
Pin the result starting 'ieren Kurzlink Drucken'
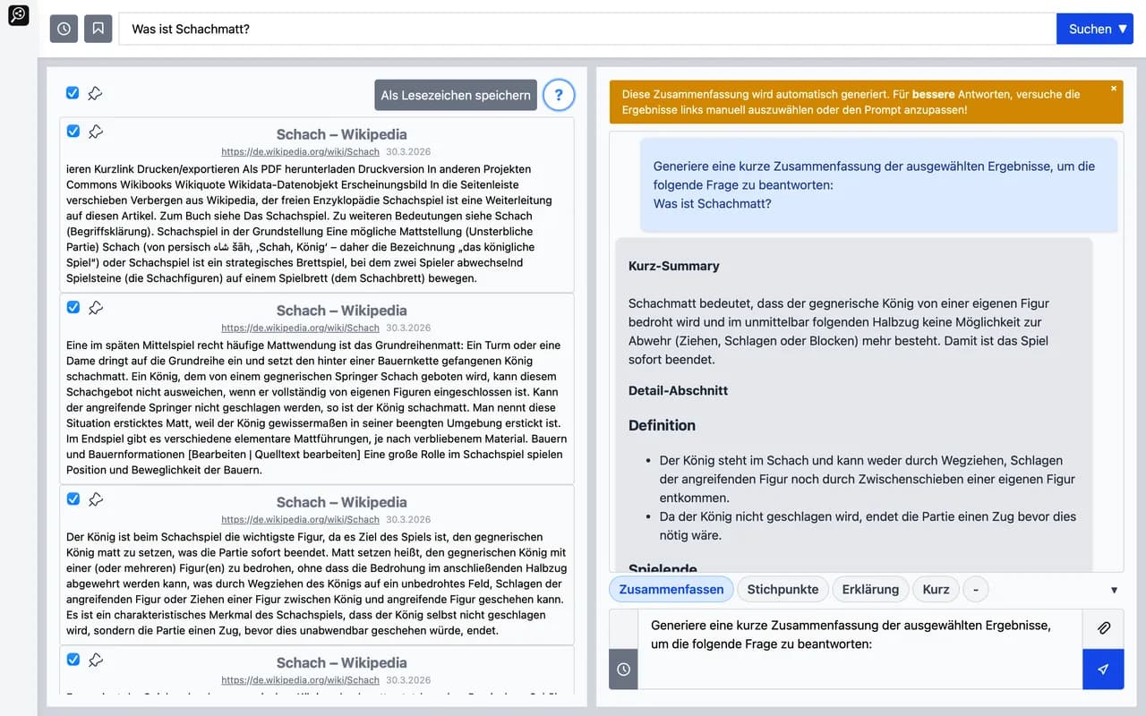point(96,132)
